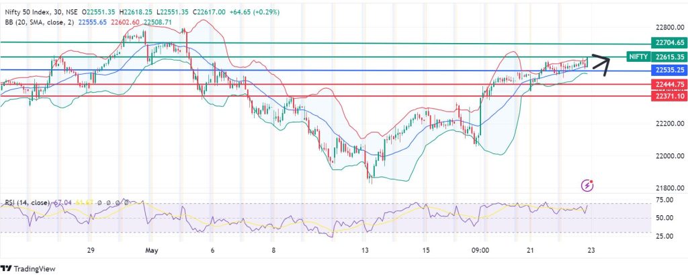The height and width of the screenshot is (275, 688).
Task: Click the 6 date on time axis
Action: pyautogui.click(x=212, y=250)
